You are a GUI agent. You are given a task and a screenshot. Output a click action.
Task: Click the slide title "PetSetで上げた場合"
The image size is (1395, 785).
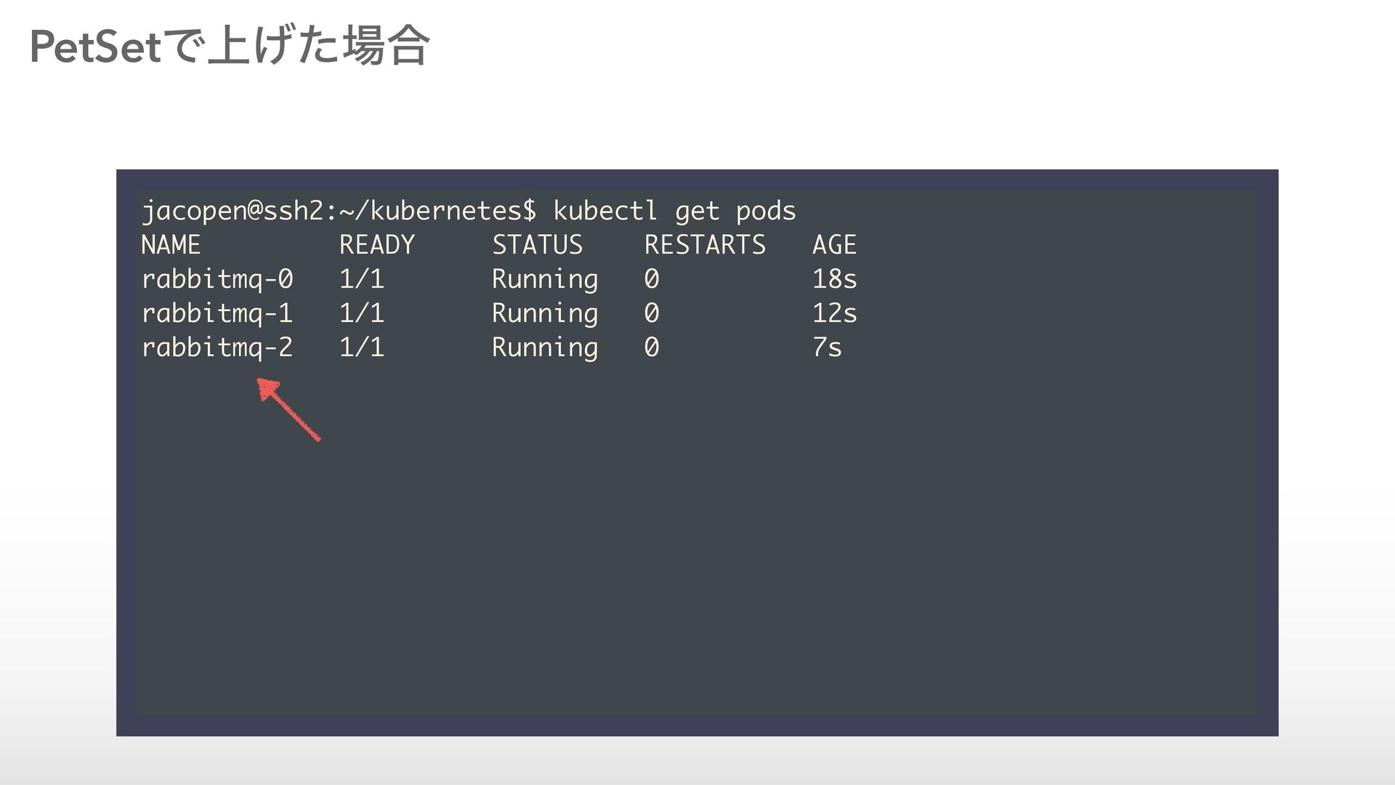pyautogui.click(x=230, y=47)
